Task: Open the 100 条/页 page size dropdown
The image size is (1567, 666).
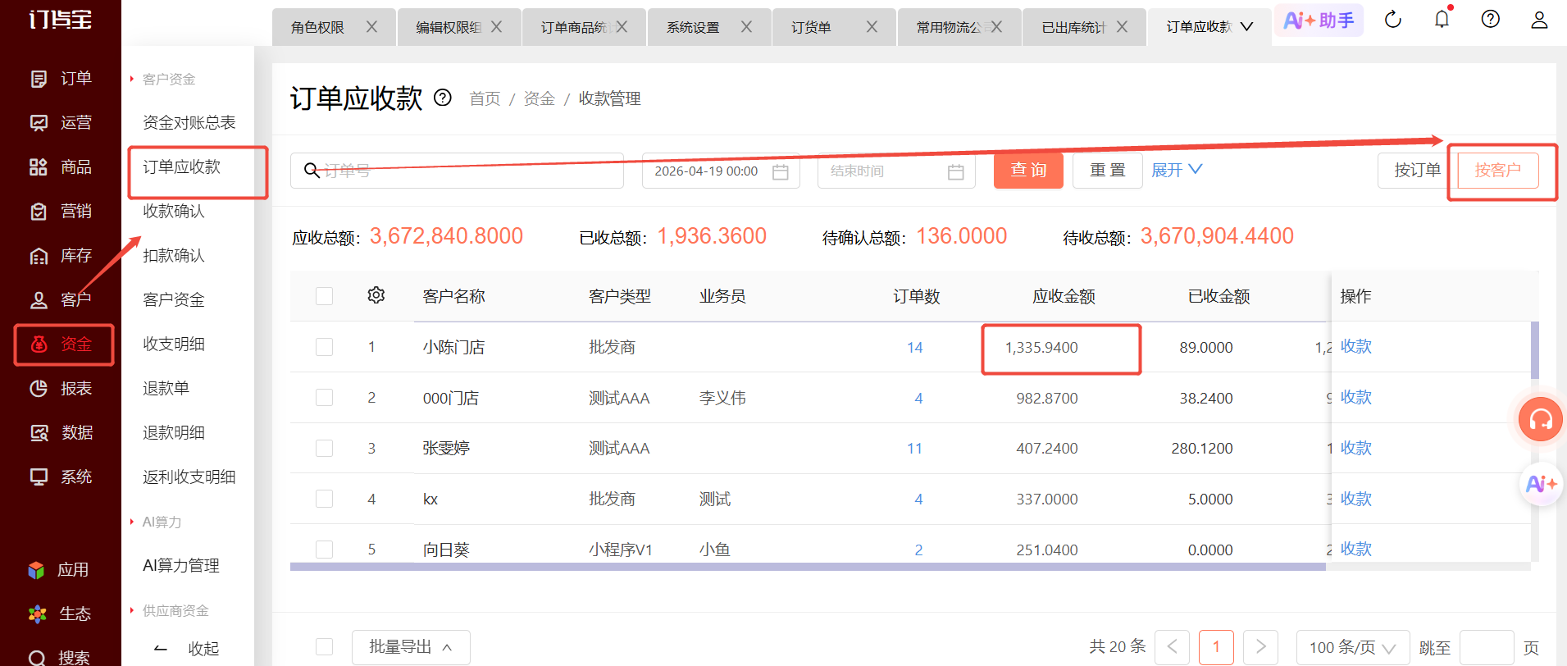Action: tap(1353, 647)
